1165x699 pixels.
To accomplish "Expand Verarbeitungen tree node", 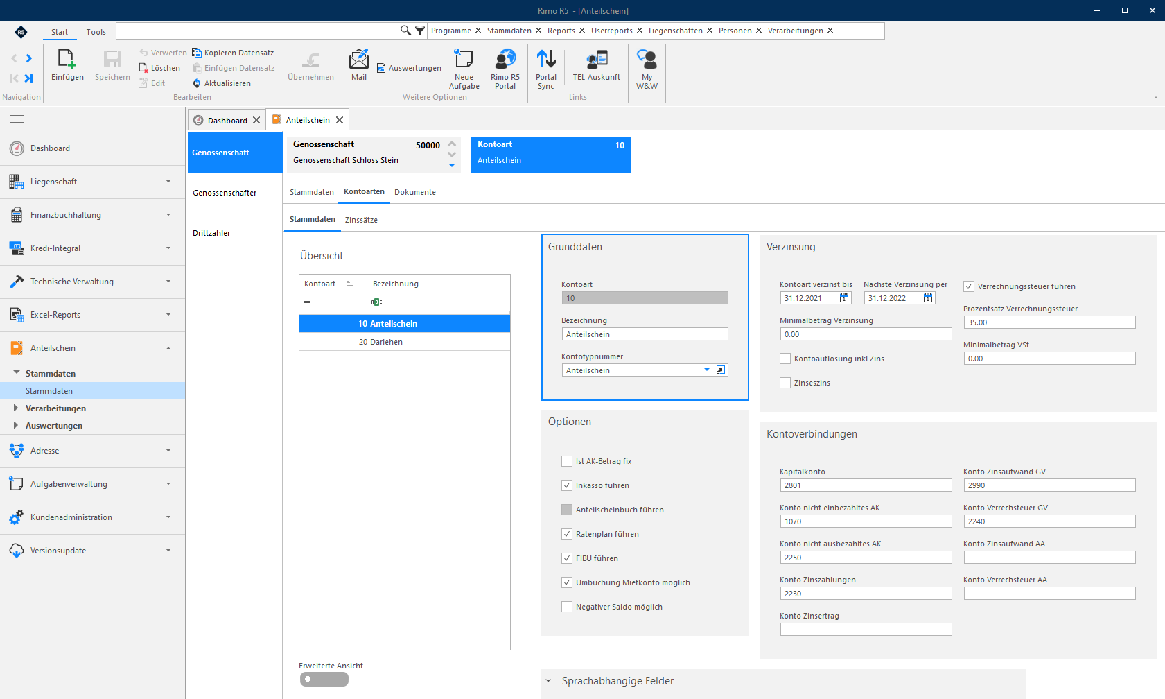I will 16,408.
